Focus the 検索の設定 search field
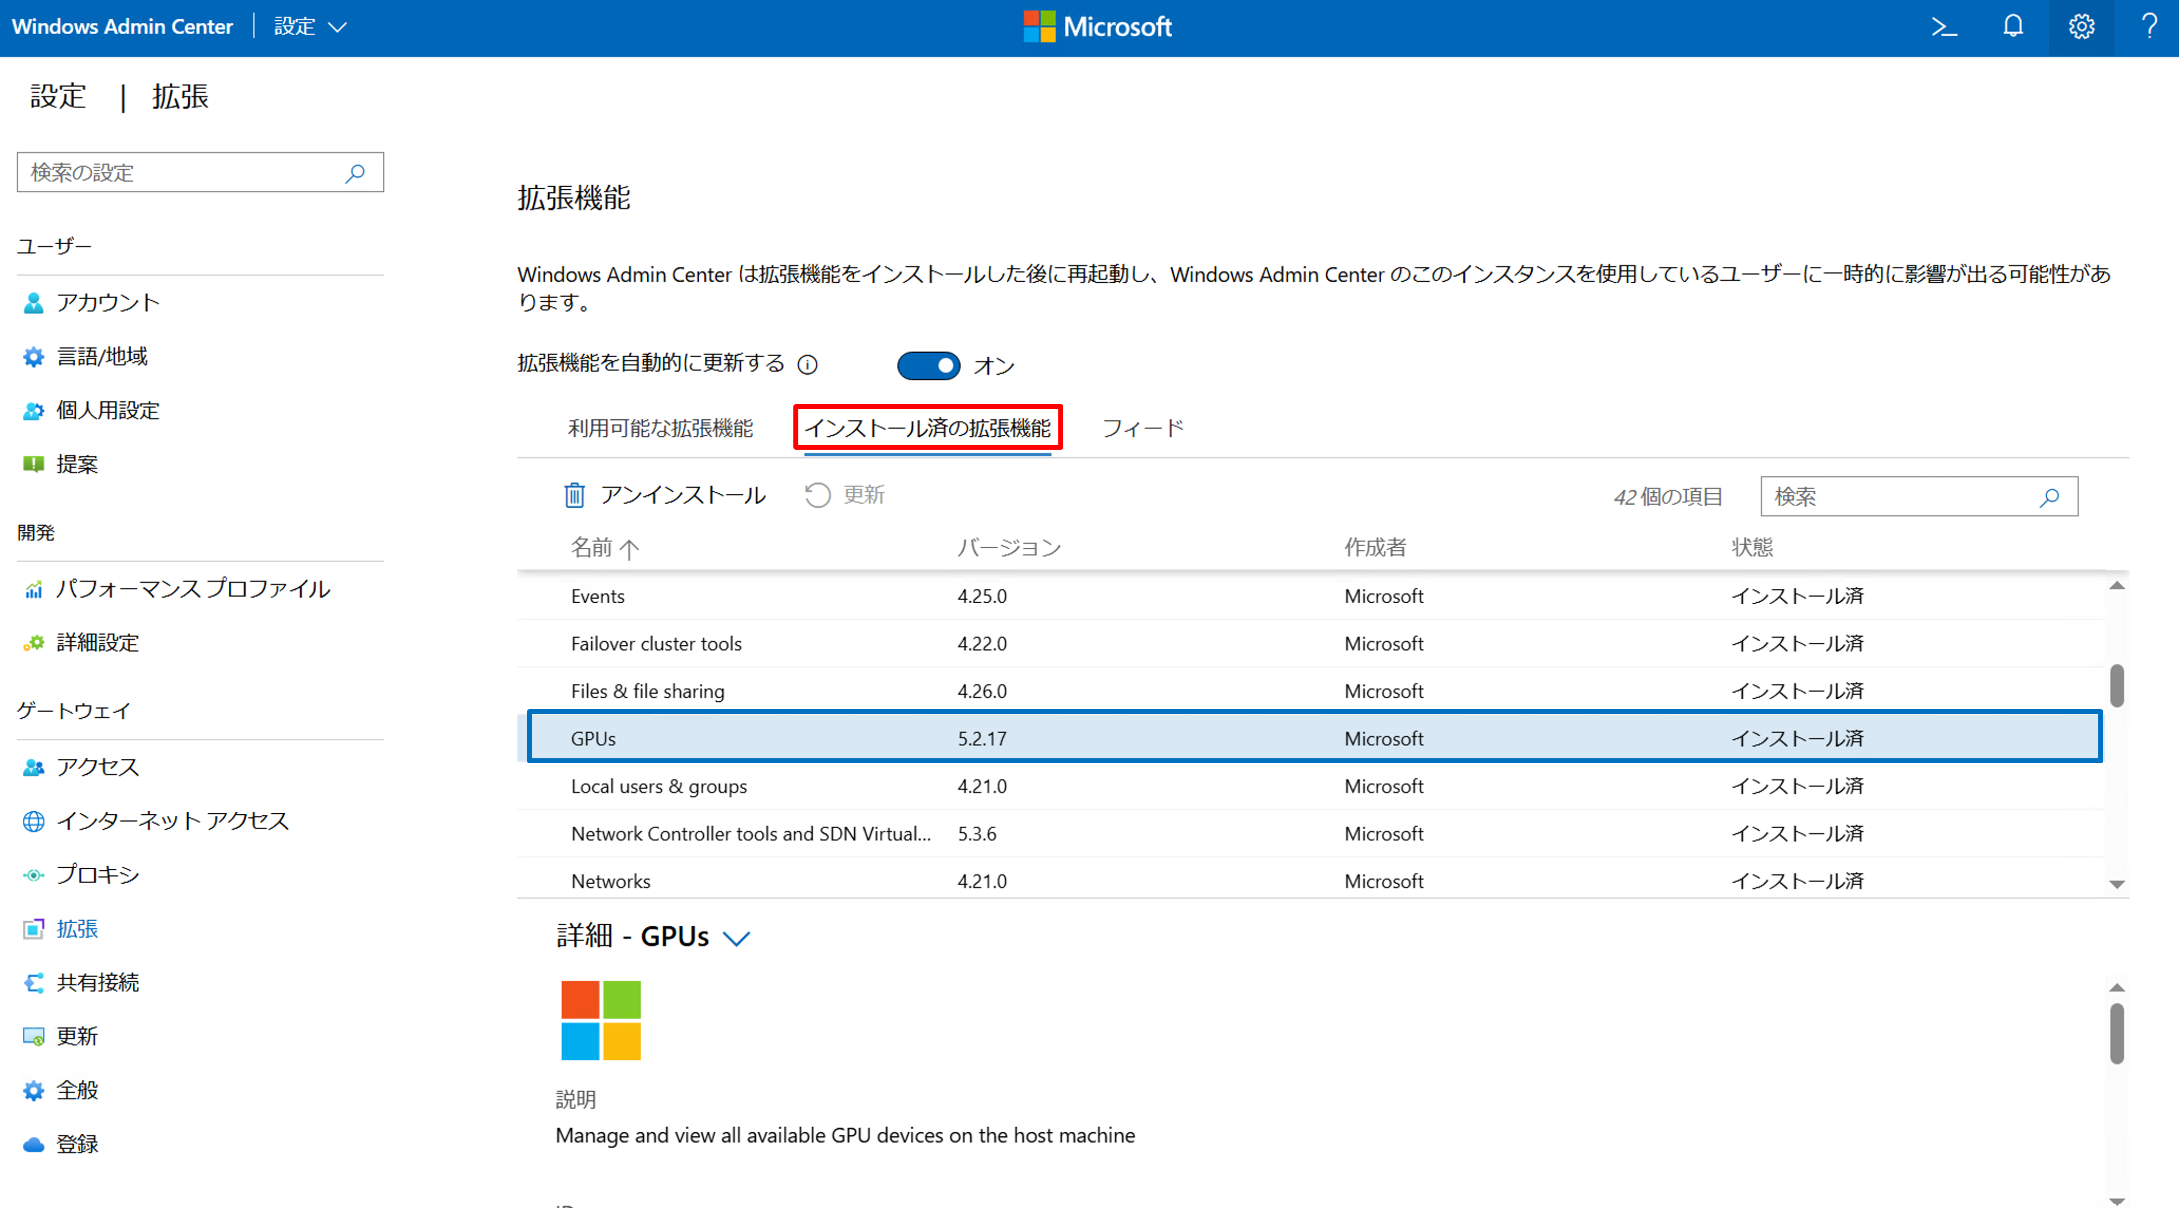 point(201,172)
